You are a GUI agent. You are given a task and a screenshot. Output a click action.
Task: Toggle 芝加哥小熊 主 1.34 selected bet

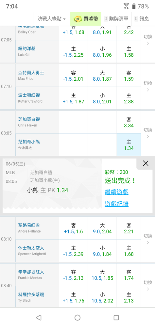129,145
